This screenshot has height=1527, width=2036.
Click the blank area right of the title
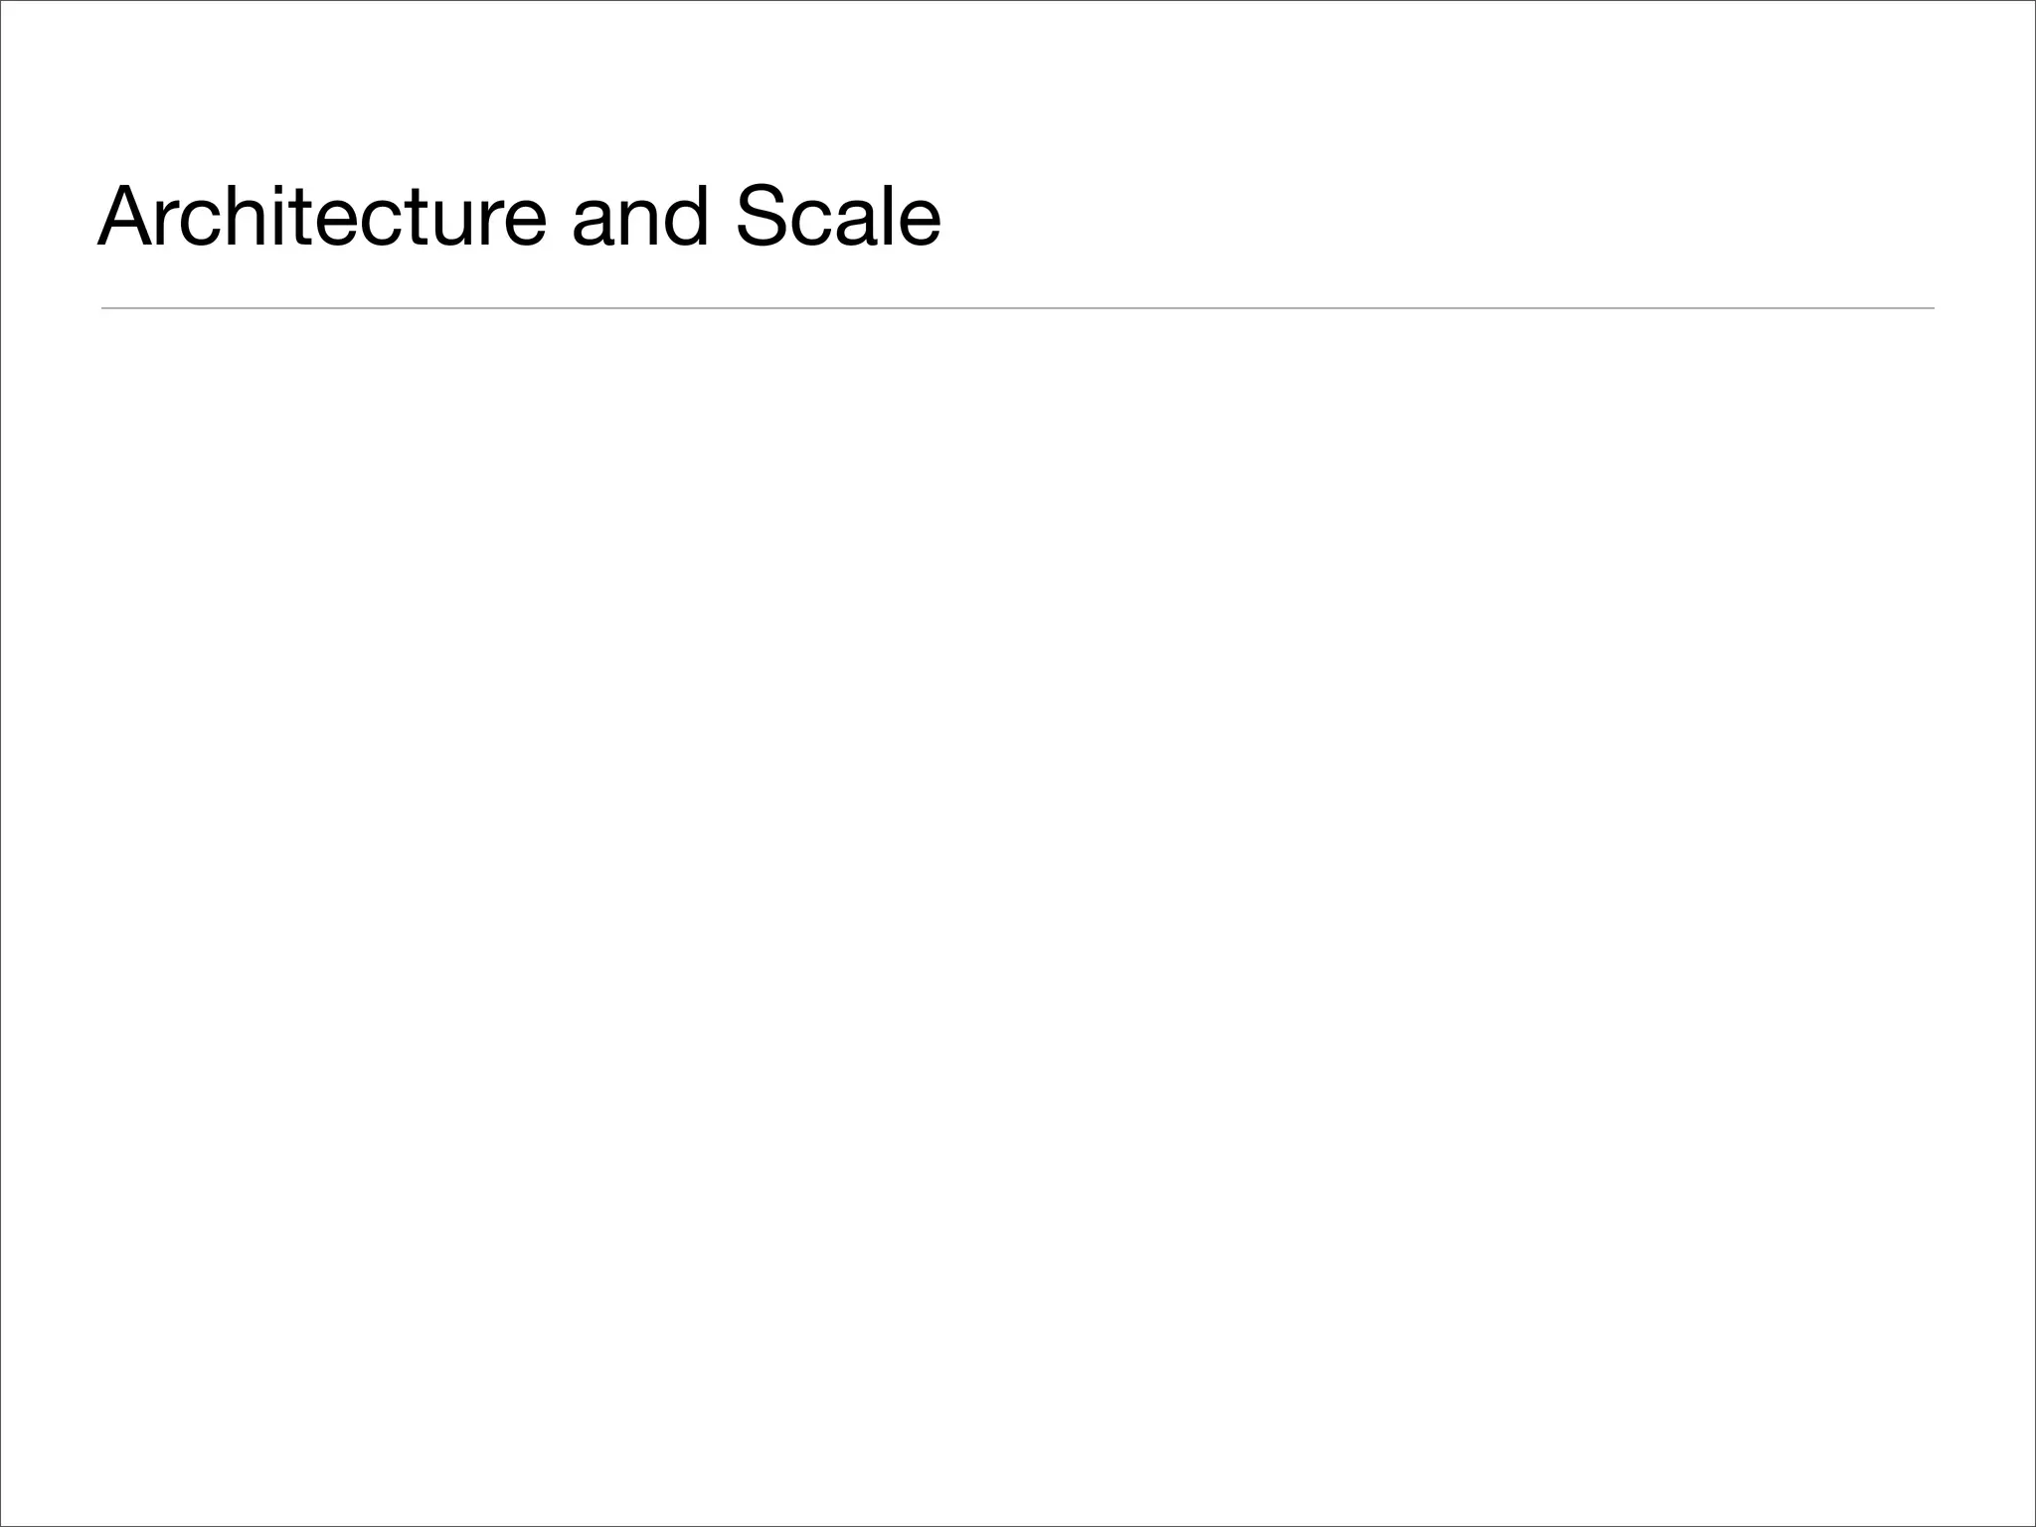tap(1442, 217)
